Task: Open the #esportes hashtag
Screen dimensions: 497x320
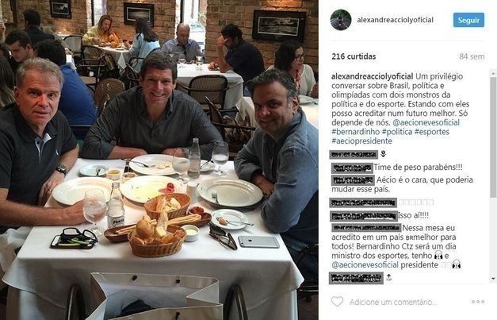Action: coord(432,132)
